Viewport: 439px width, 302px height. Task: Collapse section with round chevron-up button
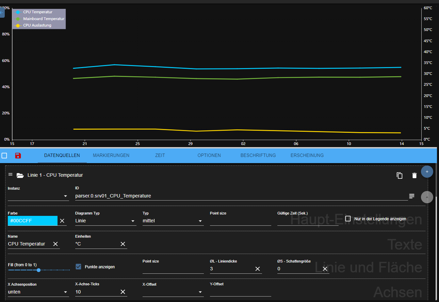(x=427, y=197)
